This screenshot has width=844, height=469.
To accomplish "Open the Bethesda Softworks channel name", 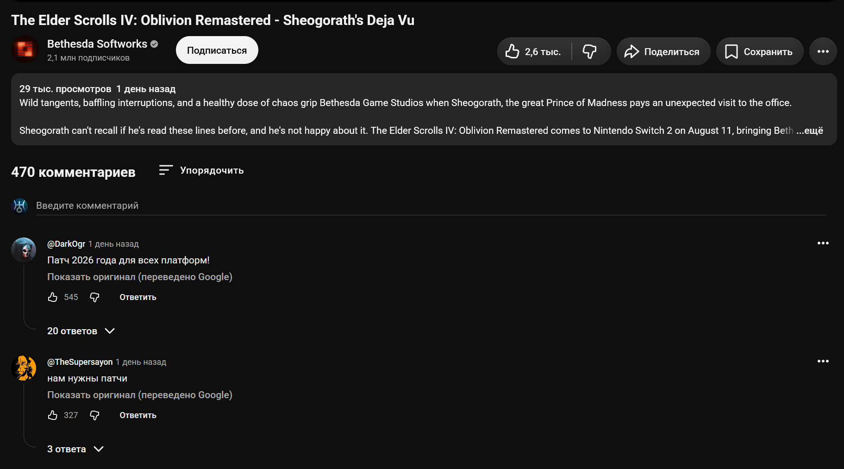I will click(x=97, y=44).
